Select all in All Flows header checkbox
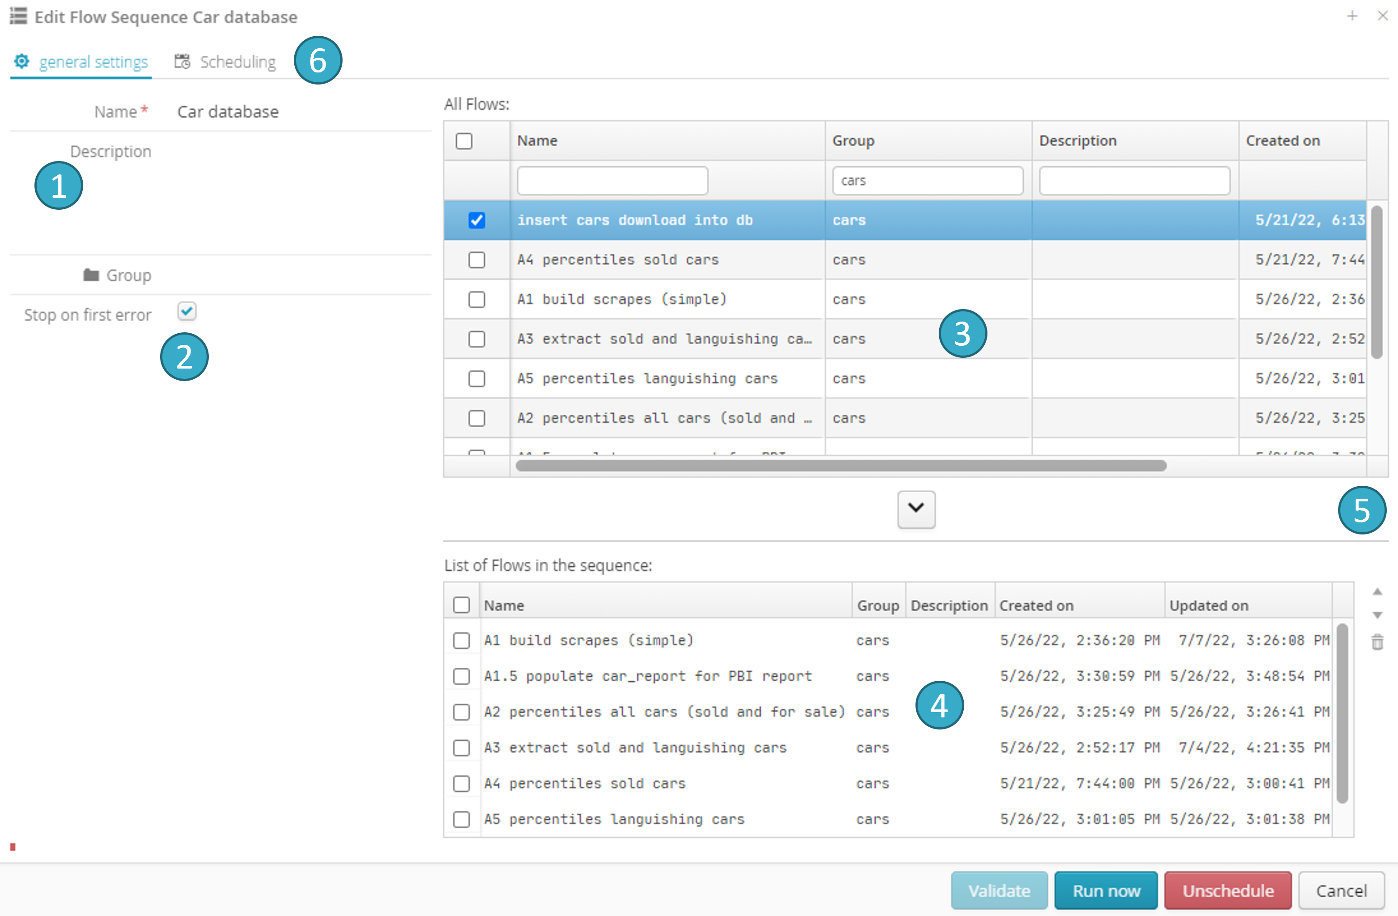Image resolution: width=1398 pixels, height=916 pixels. (464, 141)
